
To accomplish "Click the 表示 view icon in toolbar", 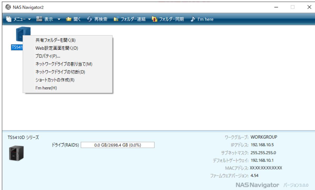I will click(39, 19).
